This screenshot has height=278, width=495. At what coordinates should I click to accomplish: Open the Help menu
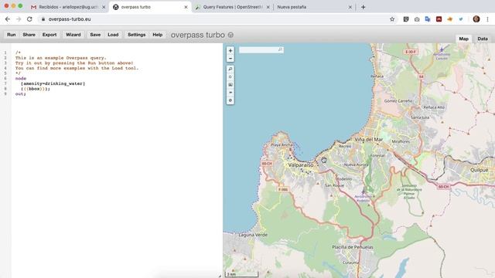click(x=158, y=35)
